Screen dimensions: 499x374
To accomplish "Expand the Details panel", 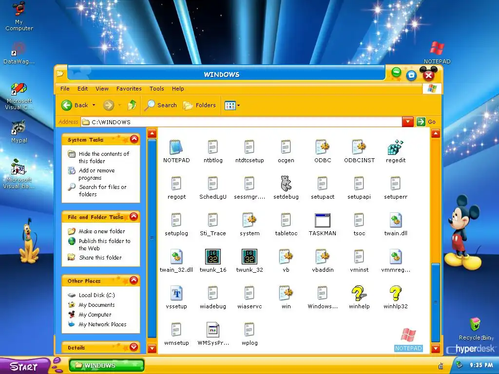I will tap(134, 347).
